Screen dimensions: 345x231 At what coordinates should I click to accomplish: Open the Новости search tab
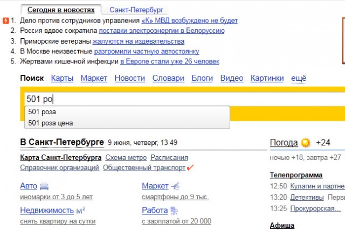(130, 78)
